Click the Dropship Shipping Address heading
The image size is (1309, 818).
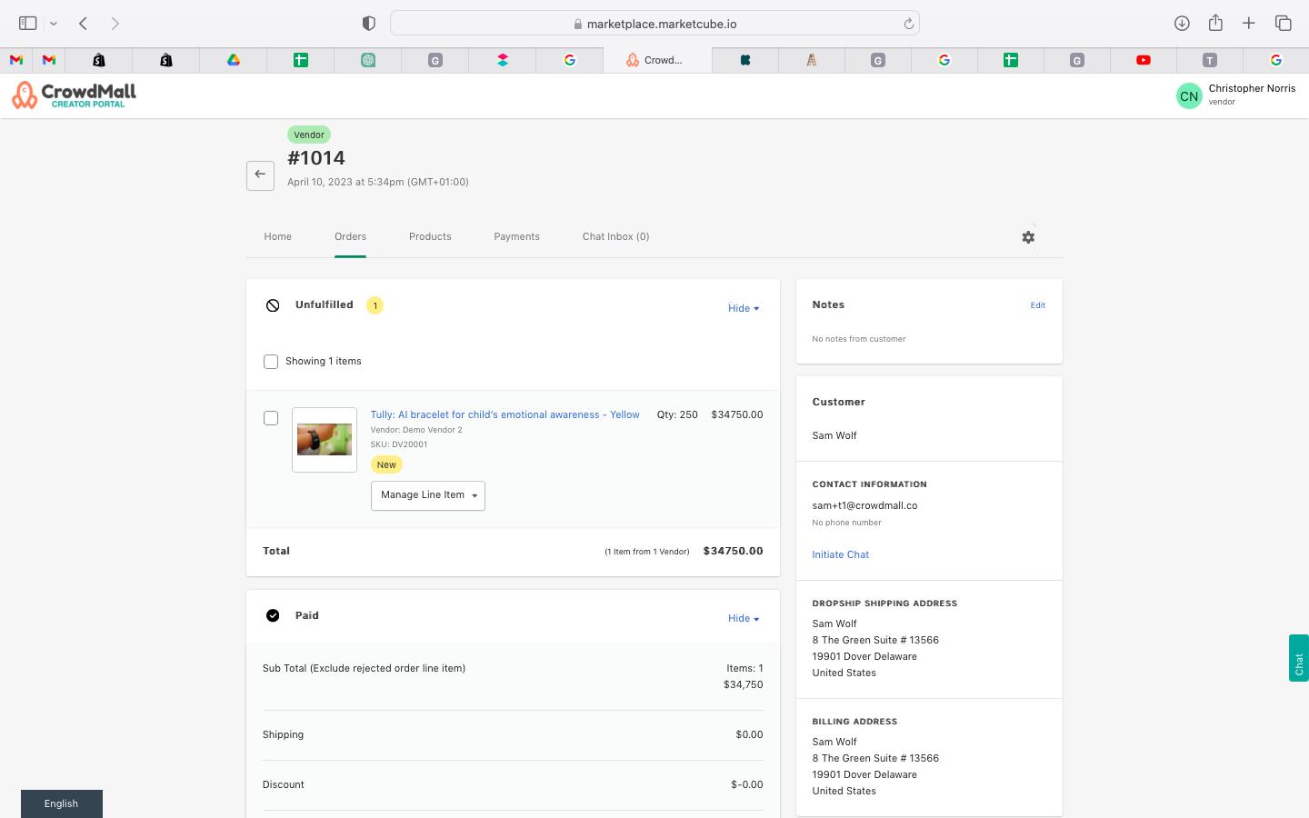click(x=884, y=604)
